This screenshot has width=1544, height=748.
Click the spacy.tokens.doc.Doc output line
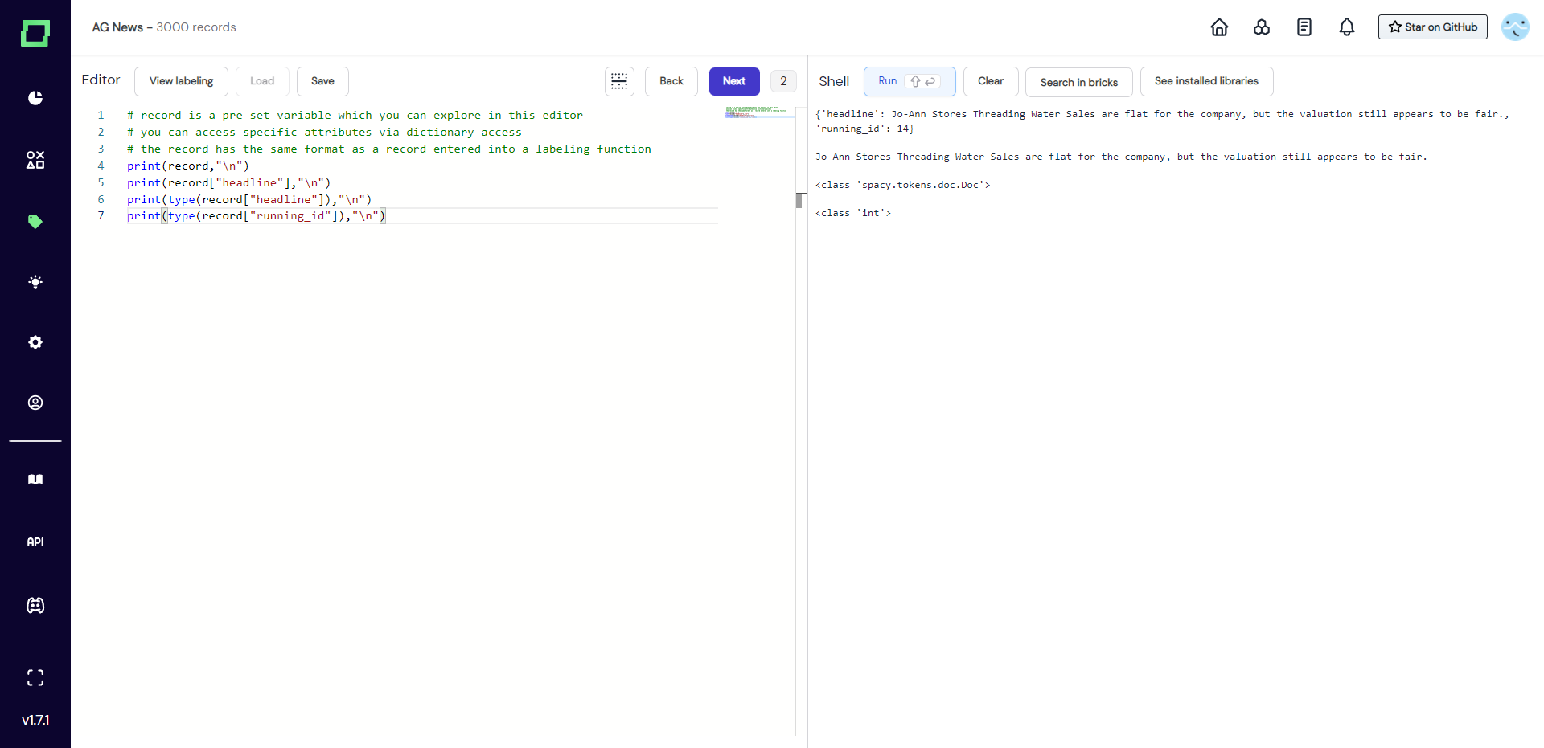[903, 185]
